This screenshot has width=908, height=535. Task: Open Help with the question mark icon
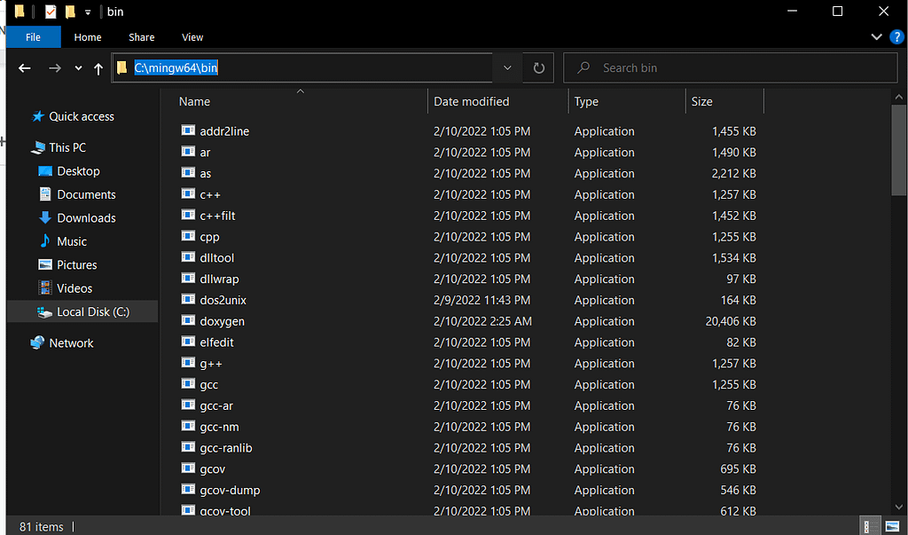coord(896,37)
